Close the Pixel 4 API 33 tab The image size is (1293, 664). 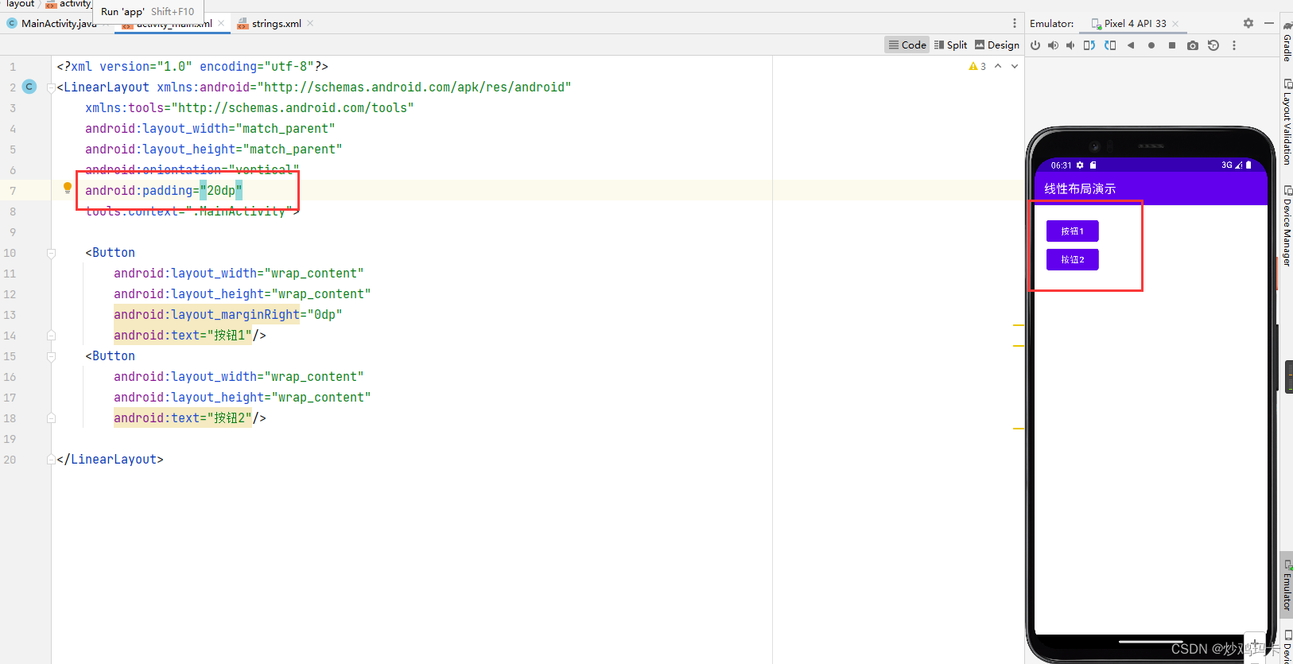click(1175, 24)
